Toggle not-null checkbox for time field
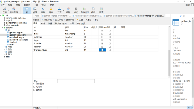194x109 pixels. 102,34
